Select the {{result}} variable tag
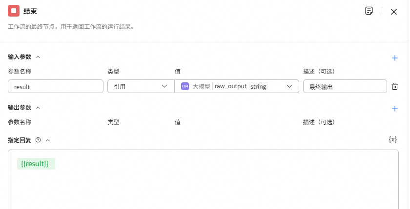The image size is (410, 209). click(x=36, y=164)
